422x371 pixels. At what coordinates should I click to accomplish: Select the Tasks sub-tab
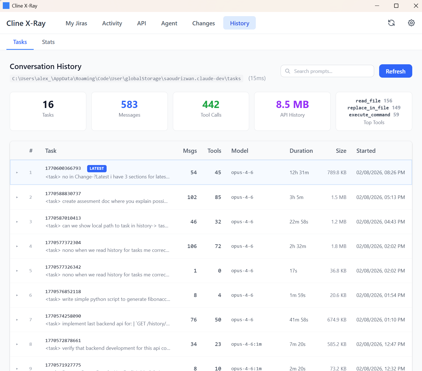point(20,42)
